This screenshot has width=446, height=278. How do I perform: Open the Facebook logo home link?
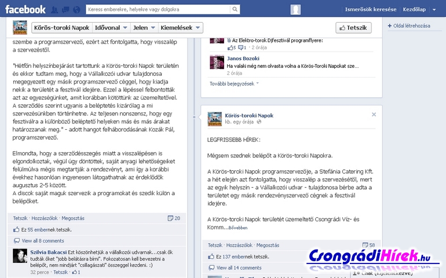pos(25,9)
